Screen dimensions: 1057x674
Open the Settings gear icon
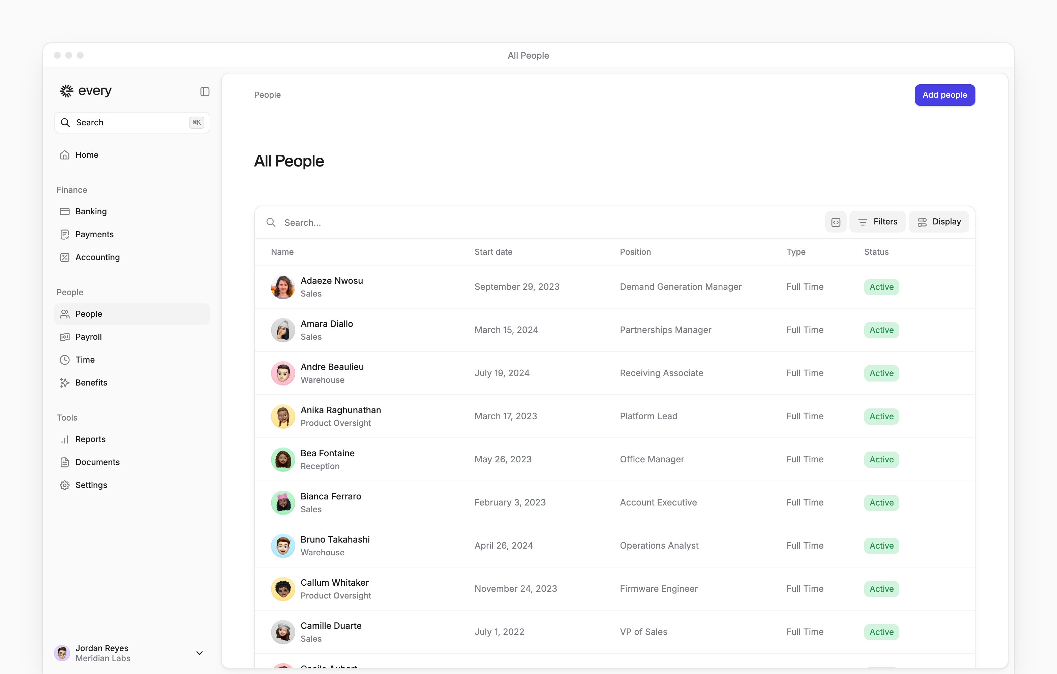[x=64, y=485]
